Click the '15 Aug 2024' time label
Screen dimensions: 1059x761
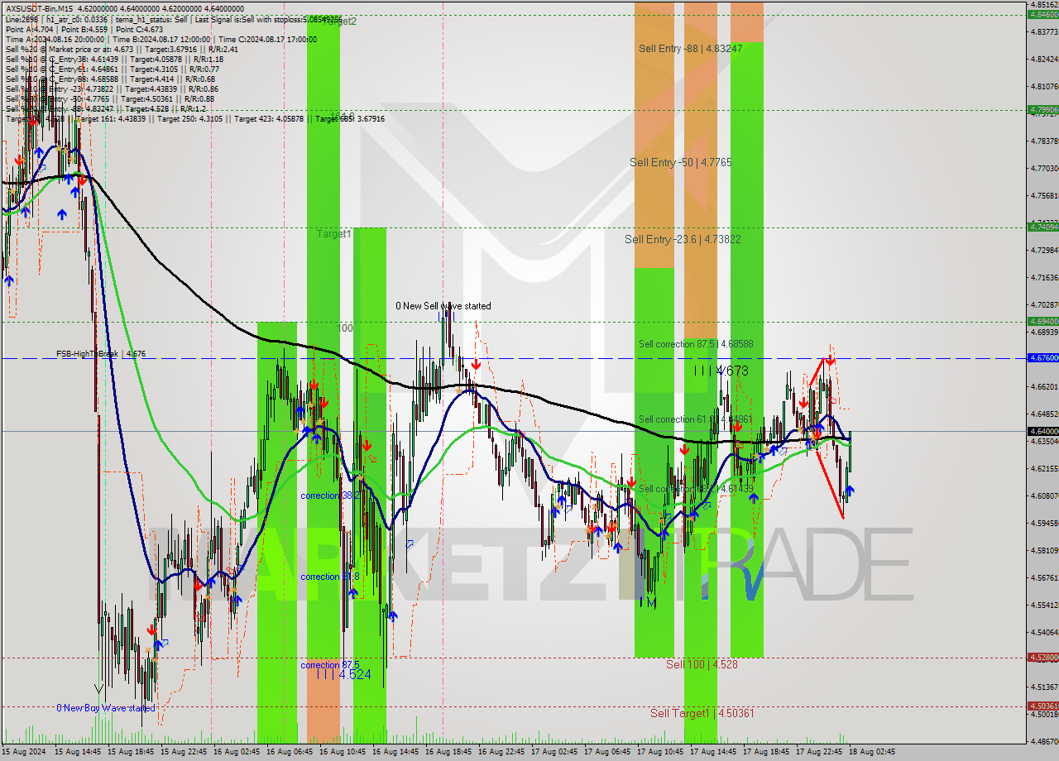[x=24, y=752]
